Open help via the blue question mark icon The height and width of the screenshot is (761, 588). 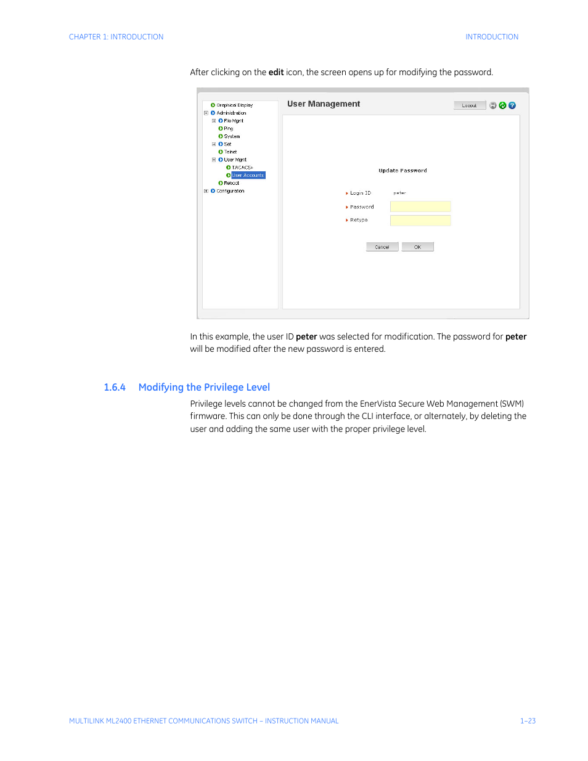coord(512,105)
